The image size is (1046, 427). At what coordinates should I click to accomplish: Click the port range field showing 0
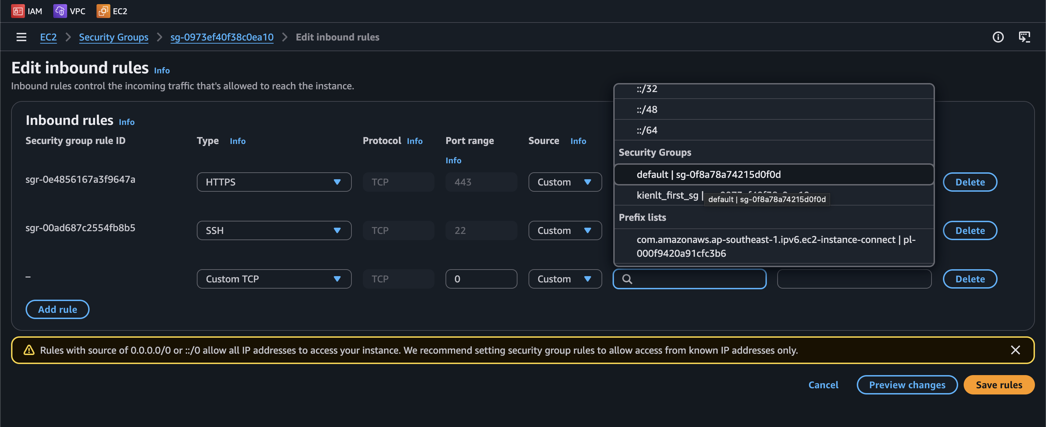coord(481,279)
